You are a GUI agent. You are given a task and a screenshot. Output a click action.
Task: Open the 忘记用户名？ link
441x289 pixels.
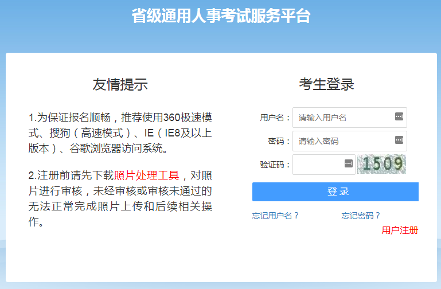pyautogui.click(x=276, y=216)
